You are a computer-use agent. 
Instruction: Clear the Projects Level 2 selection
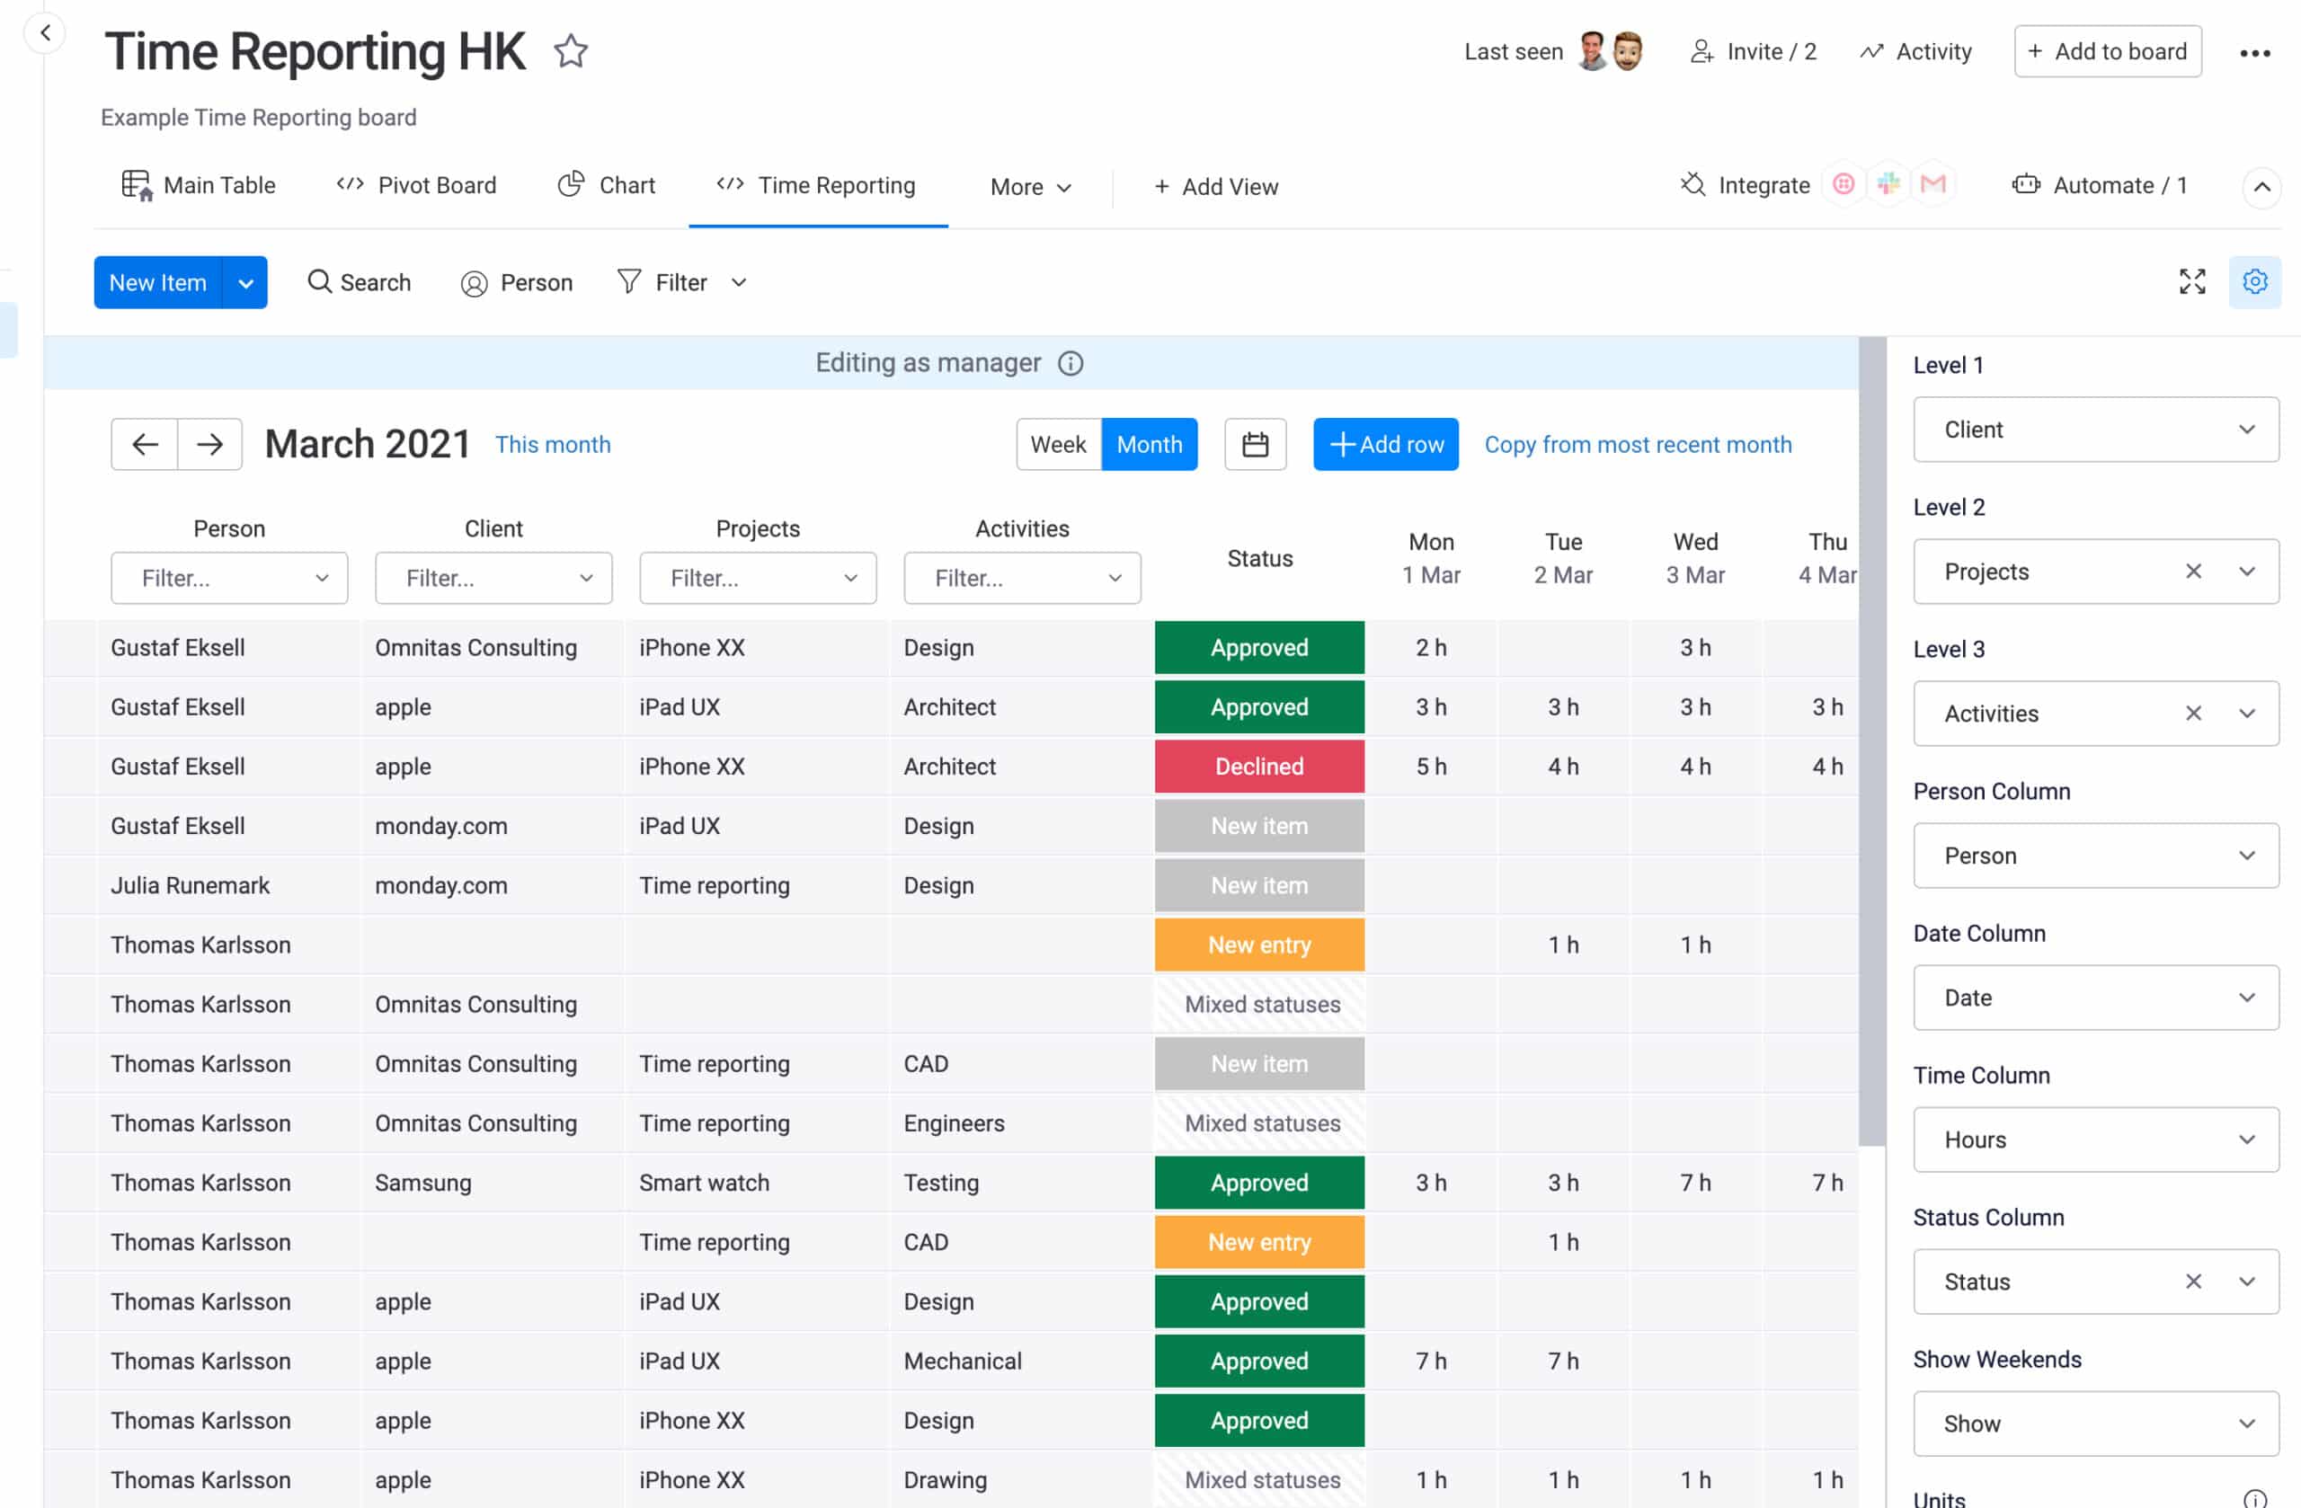point(2193,572)
